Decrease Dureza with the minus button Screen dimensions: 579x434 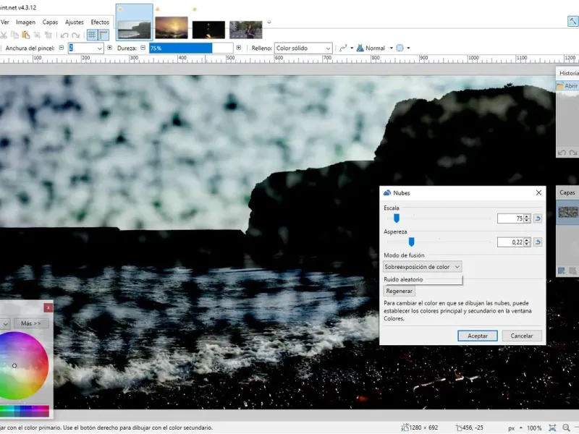(143, 48)
